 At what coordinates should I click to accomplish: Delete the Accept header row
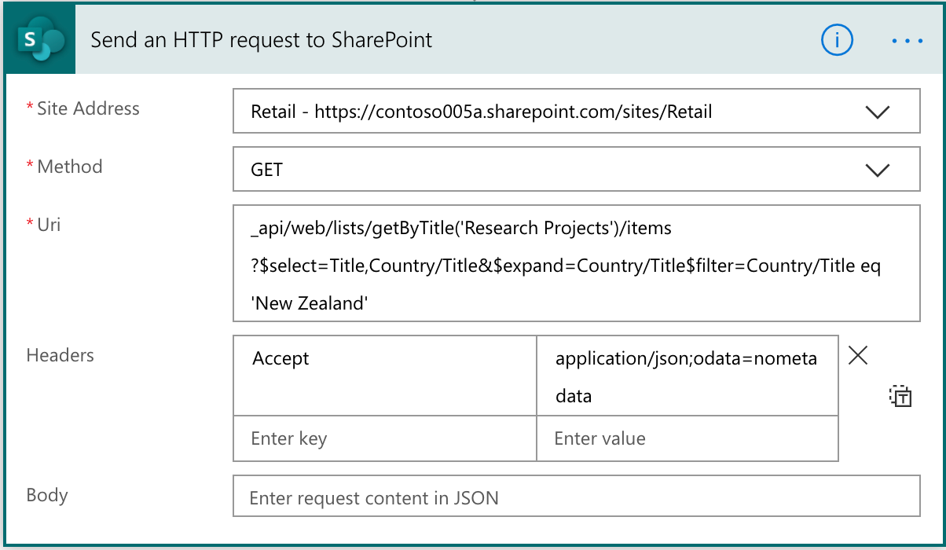858,356
